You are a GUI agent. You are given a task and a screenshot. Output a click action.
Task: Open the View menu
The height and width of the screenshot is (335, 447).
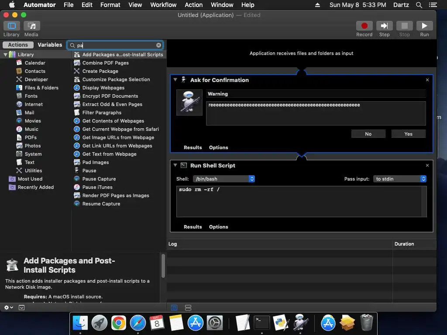pyautogui.click(x=135, y=5)
